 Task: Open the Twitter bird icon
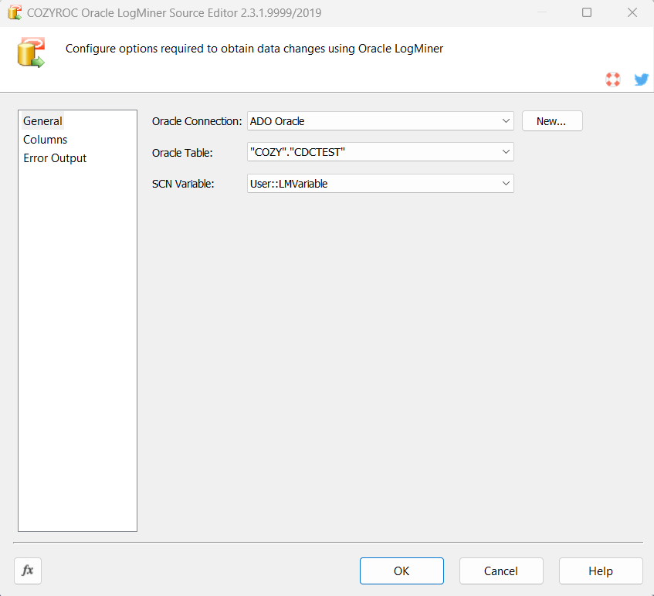click(641, 80)
